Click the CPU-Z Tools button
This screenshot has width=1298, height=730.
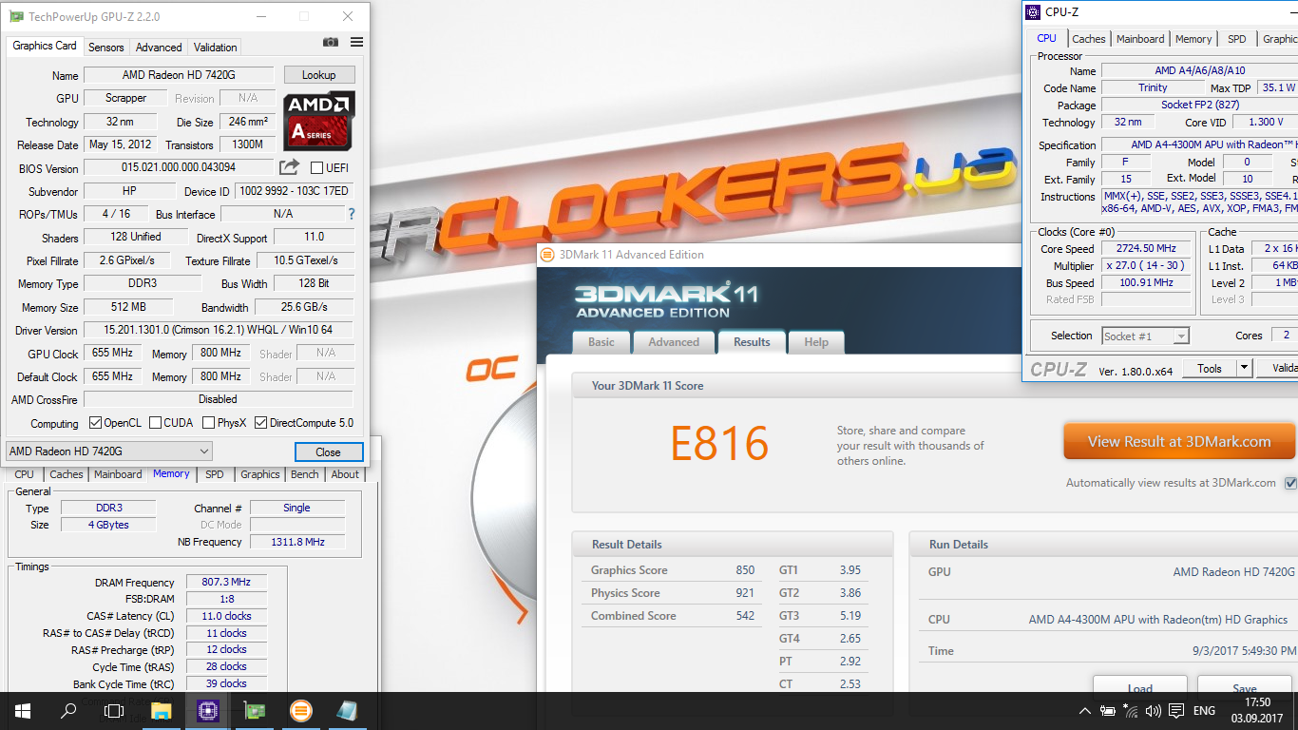[1210, 368]
